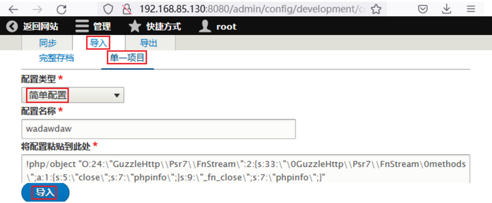Viewport: 492px width, 203px height.
Task: Select the 完整存档 sub-tab
Action: pos(57,58)
